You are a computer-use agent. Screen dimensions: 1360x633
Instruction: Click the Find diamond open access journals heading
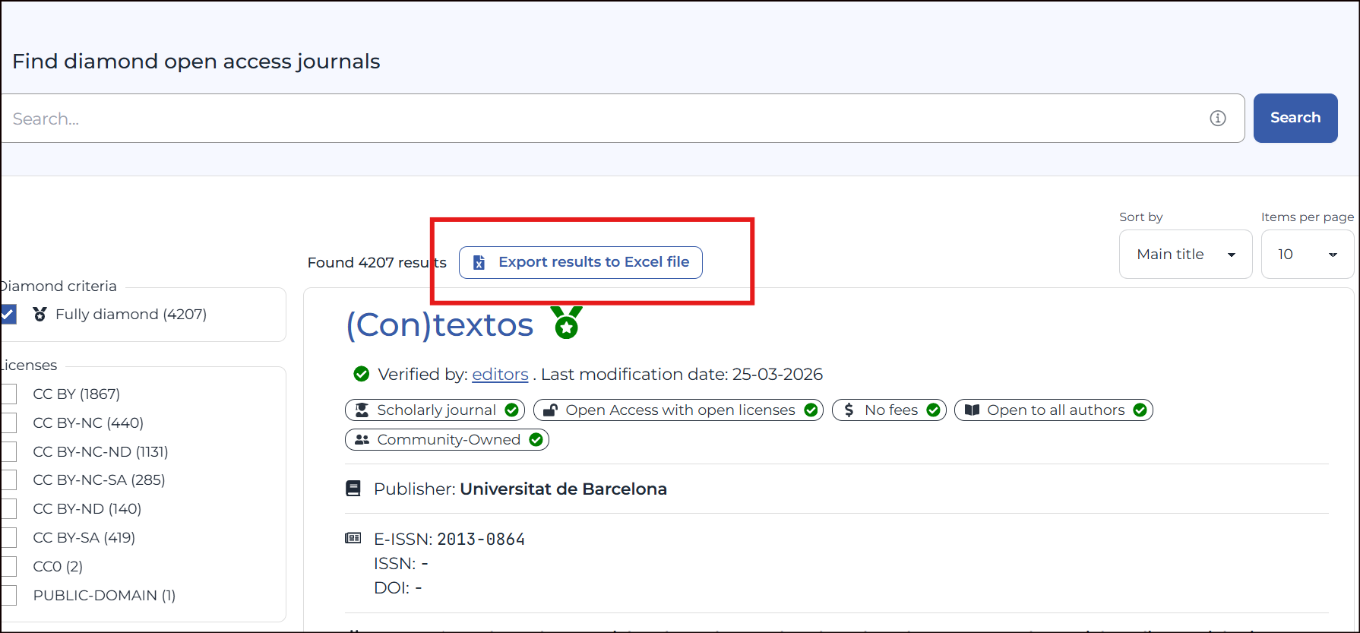pos(196,62)
